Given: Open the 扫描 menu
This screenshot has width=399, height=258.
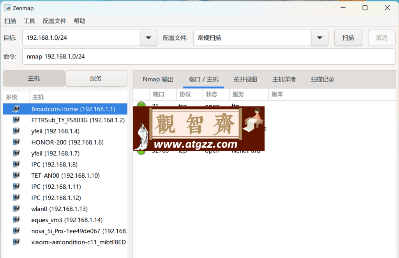Looking at the screenshot, I should point(10,21).
